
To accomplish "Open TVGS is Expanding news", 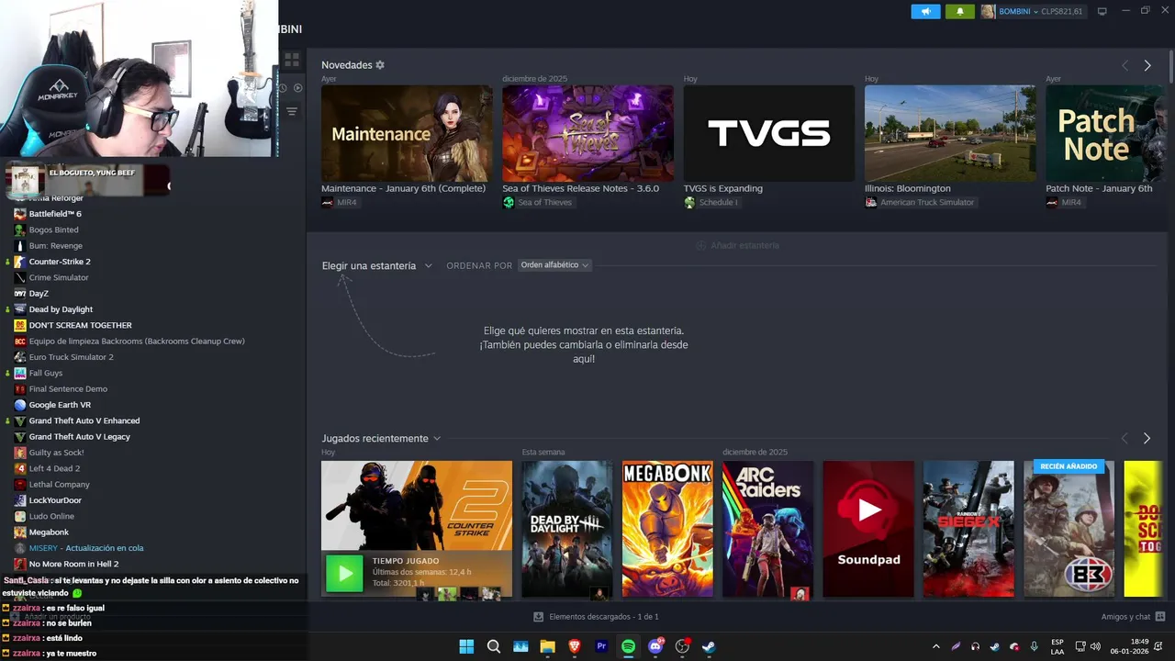I will (769, 133).
